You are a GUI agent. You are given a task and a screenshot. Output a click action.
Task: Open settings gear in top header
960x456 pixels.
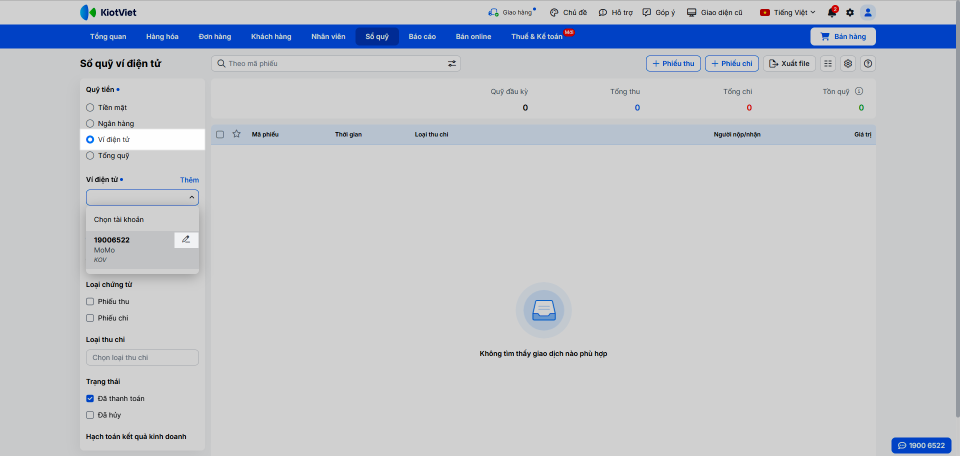(850, 12)
